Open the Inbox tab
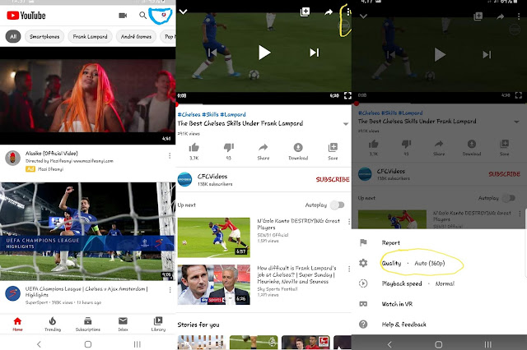 (x=123, y=325)
